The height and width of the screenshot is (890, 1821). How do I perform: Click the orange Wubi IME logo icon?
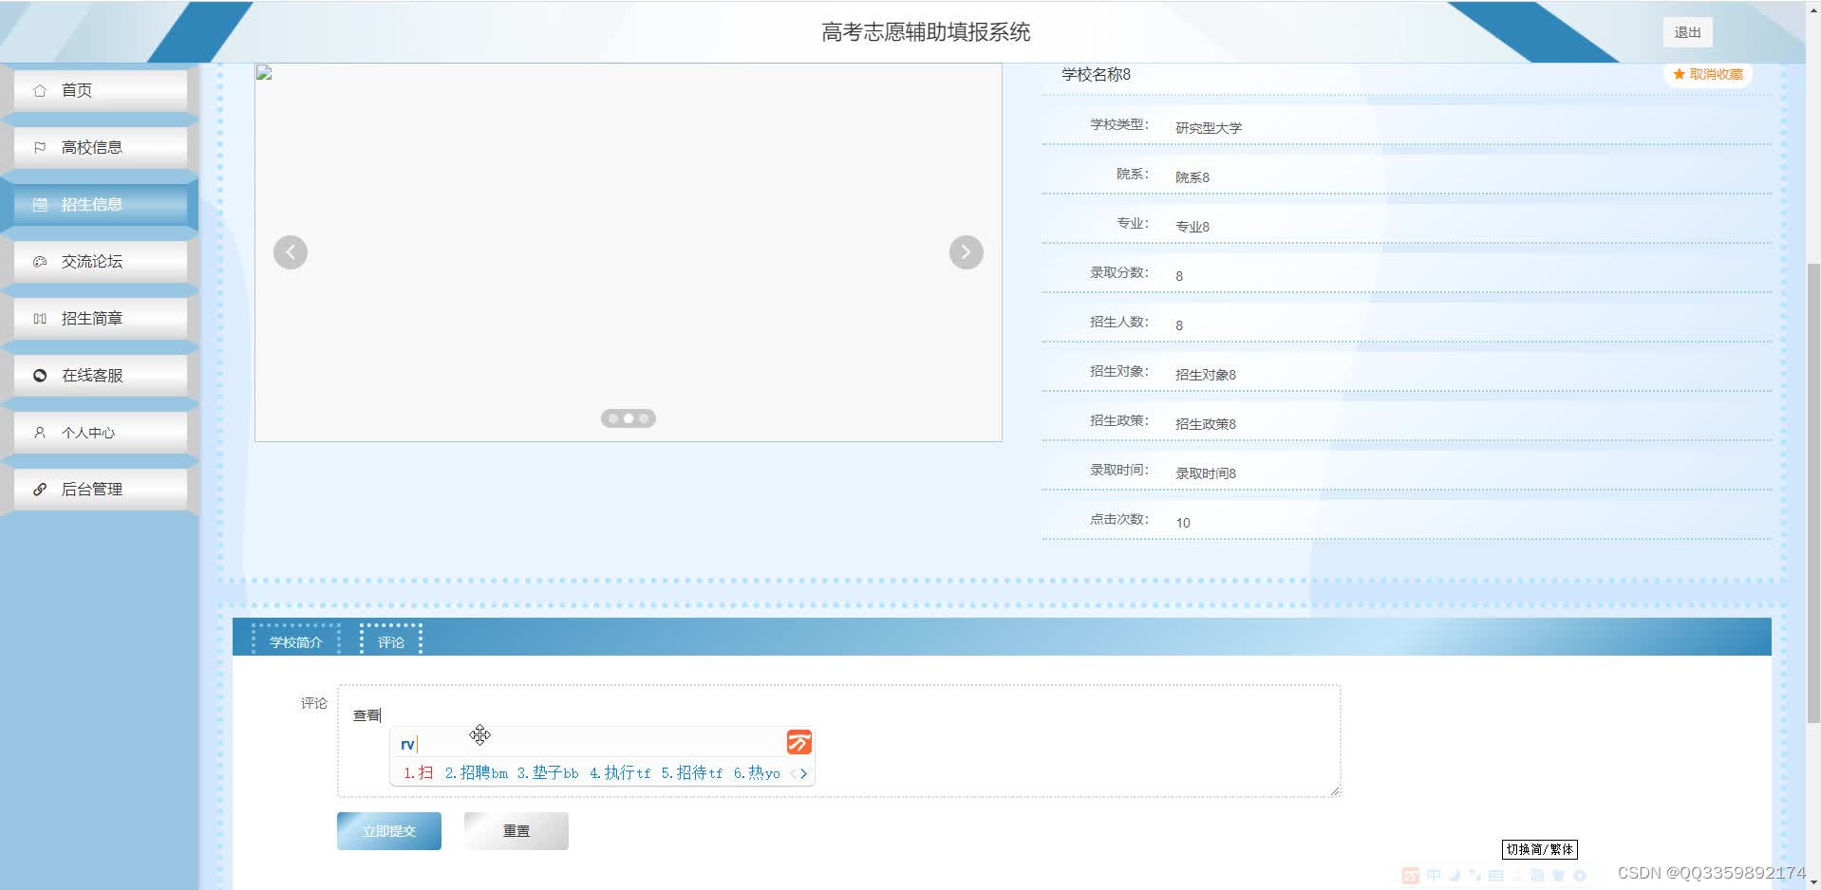tap(799, 742)
